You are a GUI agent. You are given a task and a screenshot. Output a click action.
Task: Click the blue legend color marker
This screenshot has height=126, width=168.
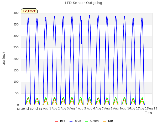click(71, 121)
